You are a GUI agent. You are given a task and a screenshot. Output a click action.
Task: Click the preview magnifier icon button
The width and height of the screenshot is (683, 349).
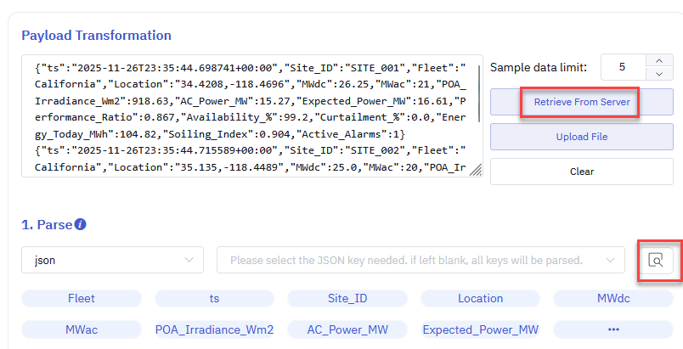pyautogui.click(x=656, y=260)
